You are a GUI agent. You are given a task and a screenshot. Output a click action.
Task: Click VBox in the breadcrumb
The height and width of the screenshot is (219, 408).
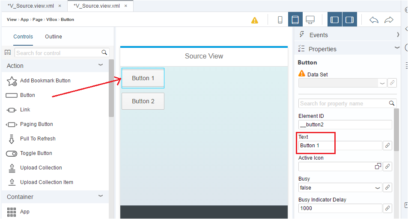click(51, 20)
